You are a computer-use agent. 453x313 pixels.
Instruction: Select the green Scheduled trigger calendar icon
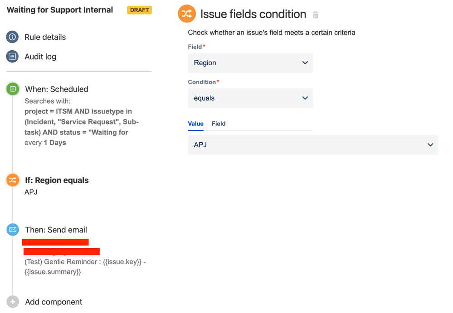(13, 89)
